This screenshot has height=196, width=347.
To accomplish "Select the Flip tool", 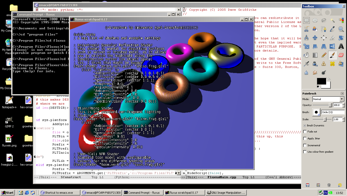I will [x=332, y=46].
